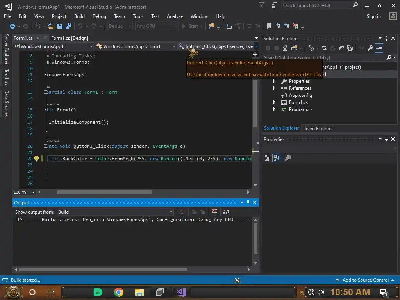Click the Navigate Backward toolbar arrow
Image resolution: width=400 pixels, height=300 pixels.
(12, 26)
